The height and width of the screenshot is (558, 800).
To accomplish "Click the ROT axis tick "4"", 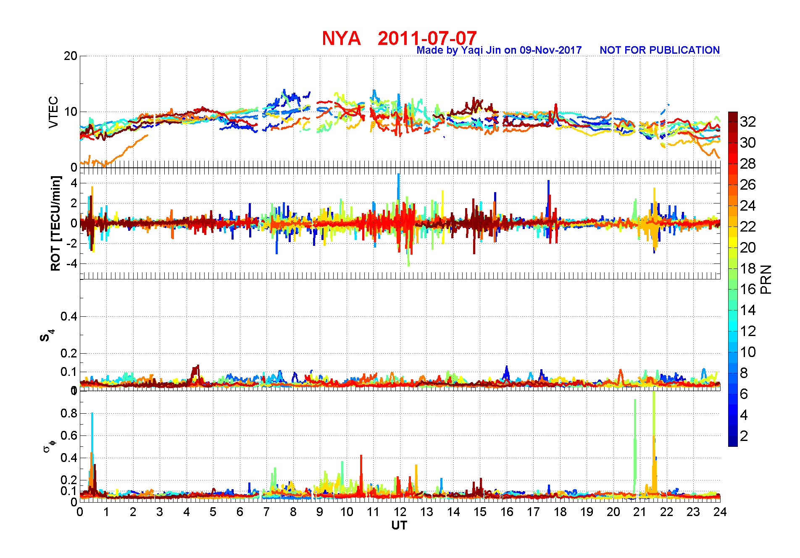I will [74, 183].
